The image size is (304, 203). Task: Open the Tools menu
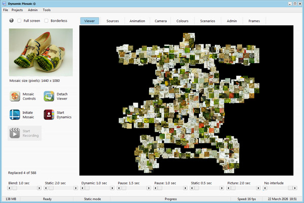[47, 10]
